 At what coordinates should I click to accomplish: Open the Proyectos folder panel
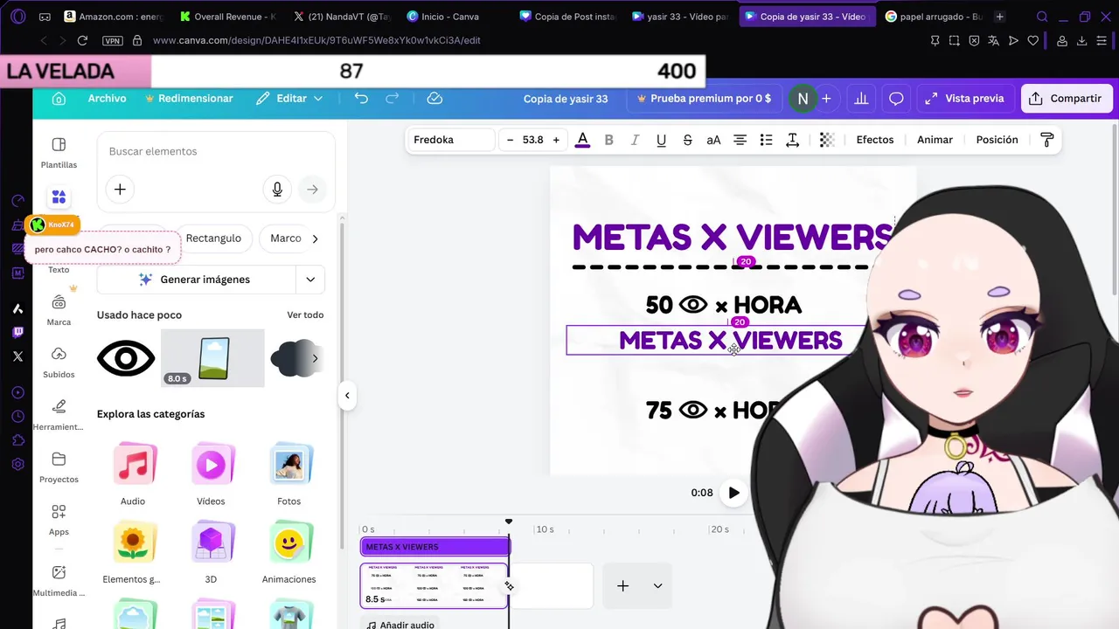pyautogui.click(x=59, y=467)
